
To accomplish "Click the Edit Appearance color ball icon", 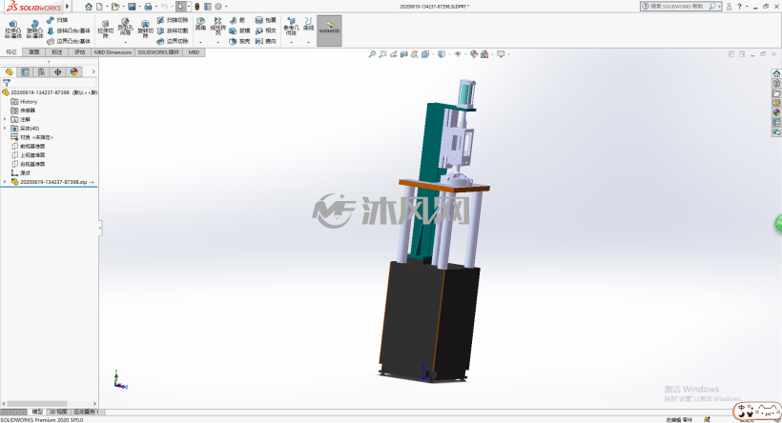I will 474,53.
